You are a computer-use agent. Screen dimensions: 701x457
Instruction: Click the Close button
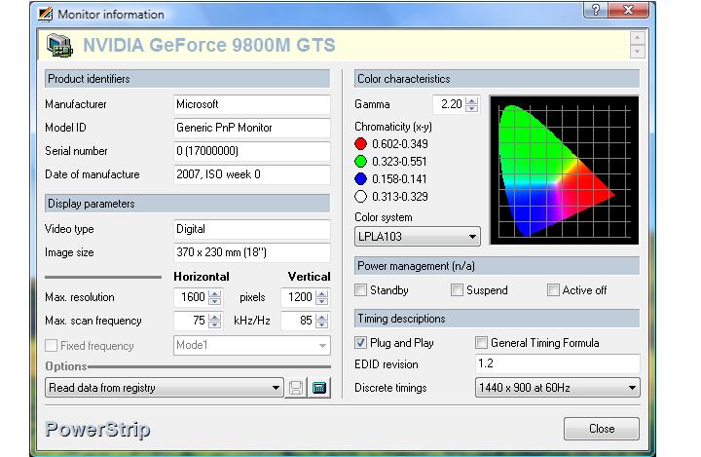coord(602,429)
